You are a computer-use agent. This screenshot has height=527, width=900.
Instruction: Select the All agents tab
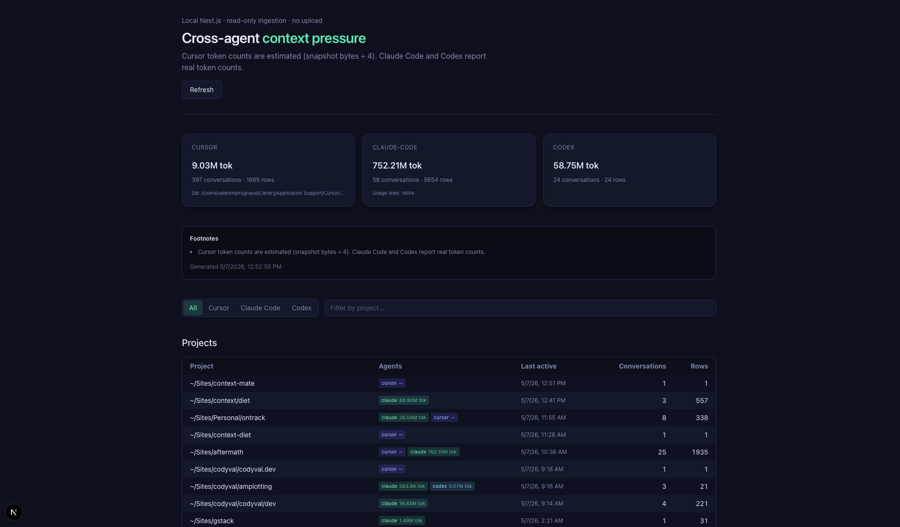coord(193,308)
